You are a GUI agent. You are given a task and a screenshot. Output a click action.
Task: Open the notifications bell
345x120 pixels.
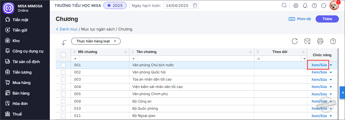[305, 6]
